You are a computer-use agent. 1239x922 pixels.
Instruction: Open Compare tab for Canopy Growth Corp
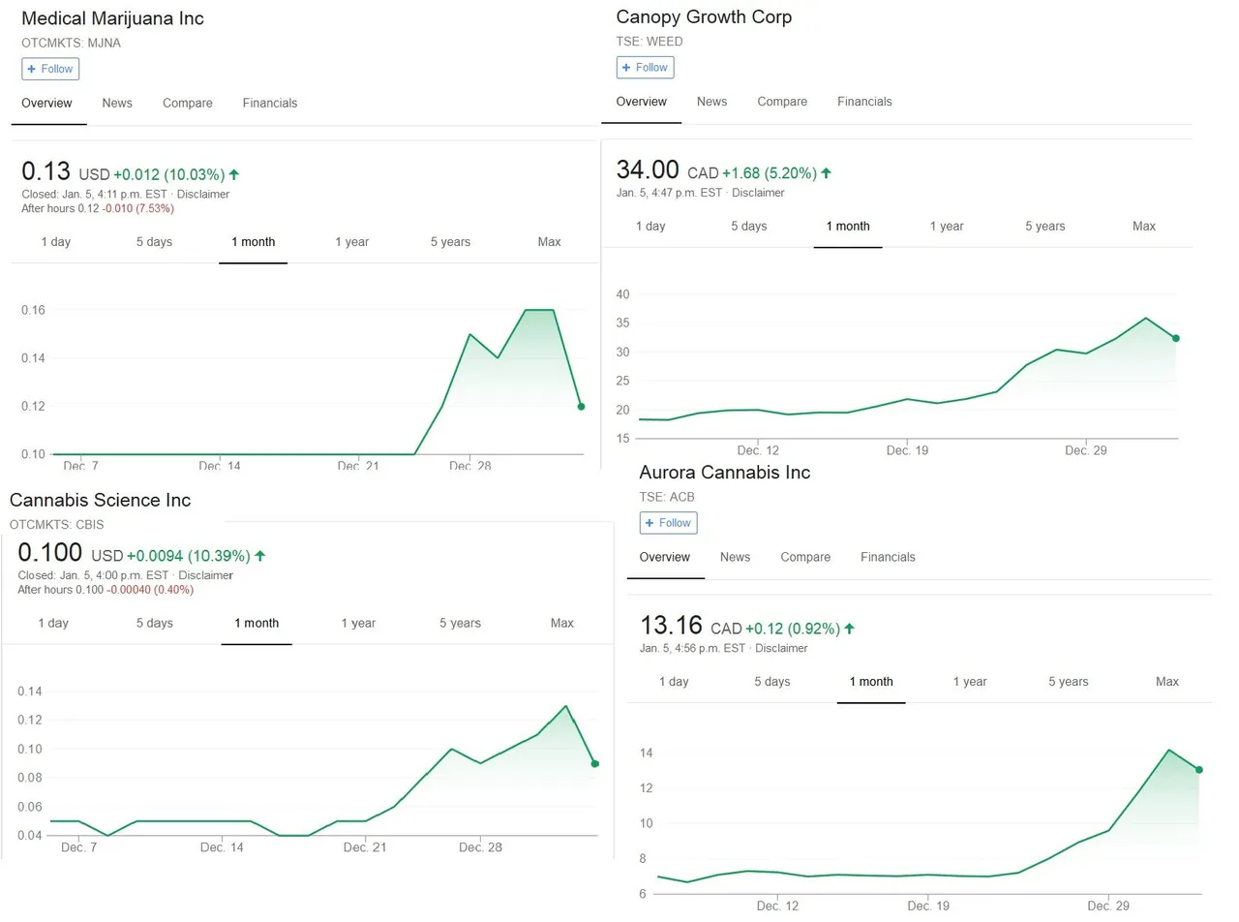(x=782, y=101)
